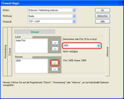The width and height of the screenshot is (124, 99).
Task: Click the 'Nicht verfügbar' status text
Action: (70, 51)
